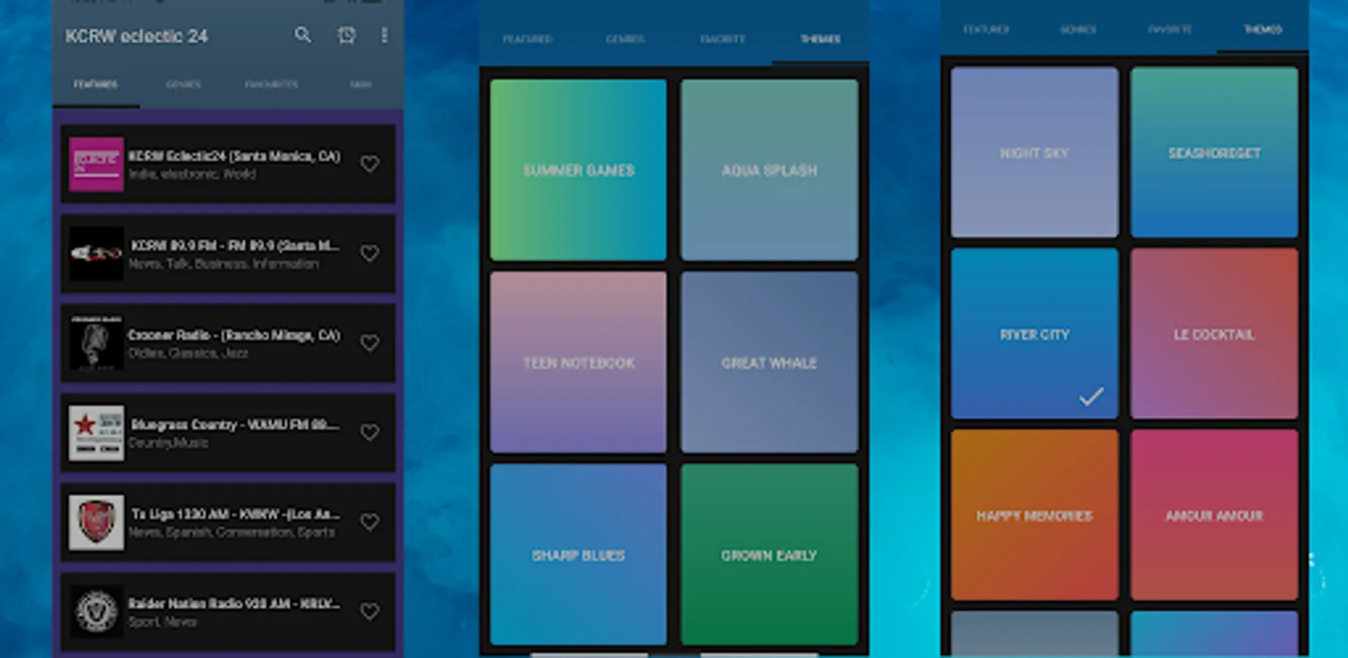1348x658 pixels.
Task: Open GENRES tab in the middle themes screen
Action: coord(625,39)
